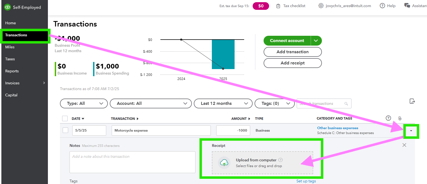This screenshot has height=184, width=427.
Task: Open the settings gear icon
Action: [321, 6]
